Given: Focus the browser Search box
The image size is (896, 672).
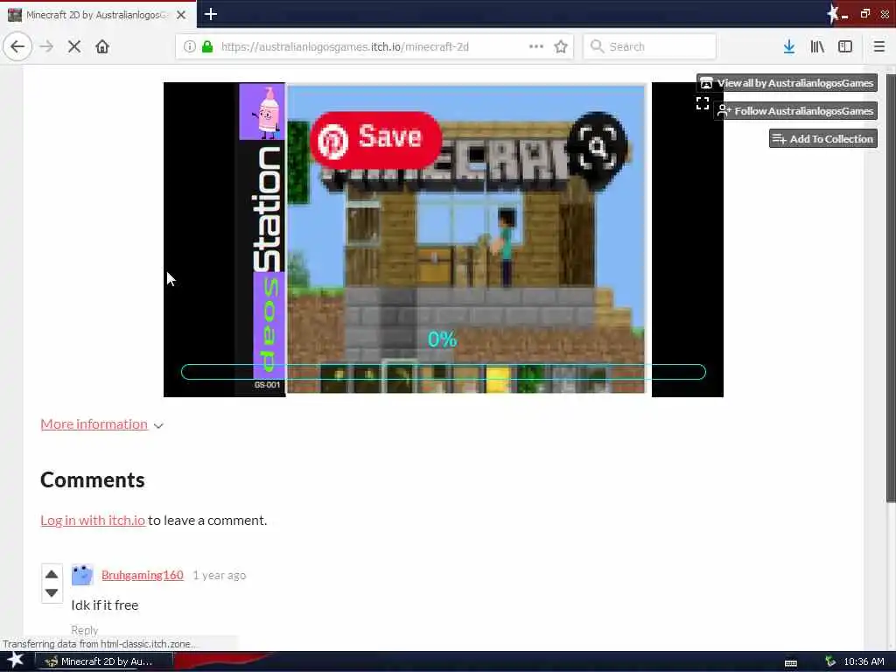Looking at the screenshot, I should (650, 46).
